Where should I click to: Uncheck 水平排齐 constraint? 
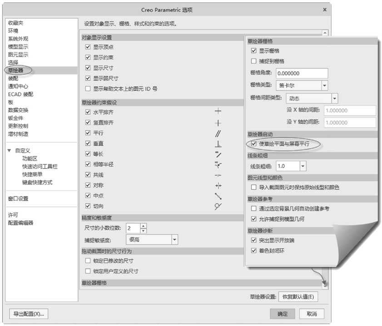point(88,112)
